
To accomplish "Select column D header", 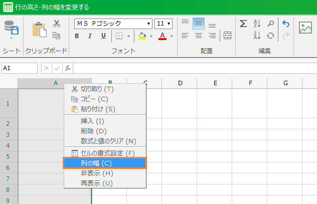I will click(x=180, y=83).
